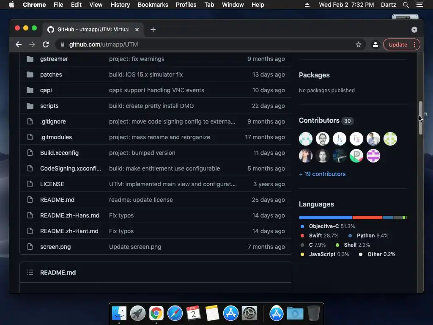Open the gstreamer folder
This screenshot has height=325, width=433.
pyautogui.click(x=54, y=59)
